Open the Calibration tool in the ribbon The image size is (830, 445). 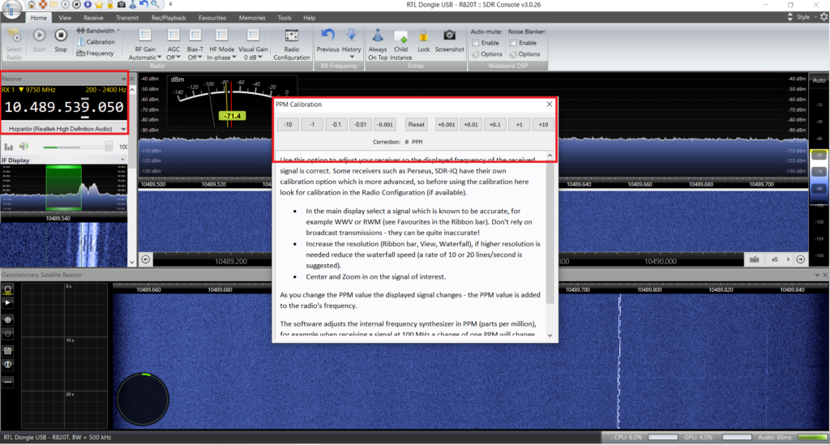(96, 42)
